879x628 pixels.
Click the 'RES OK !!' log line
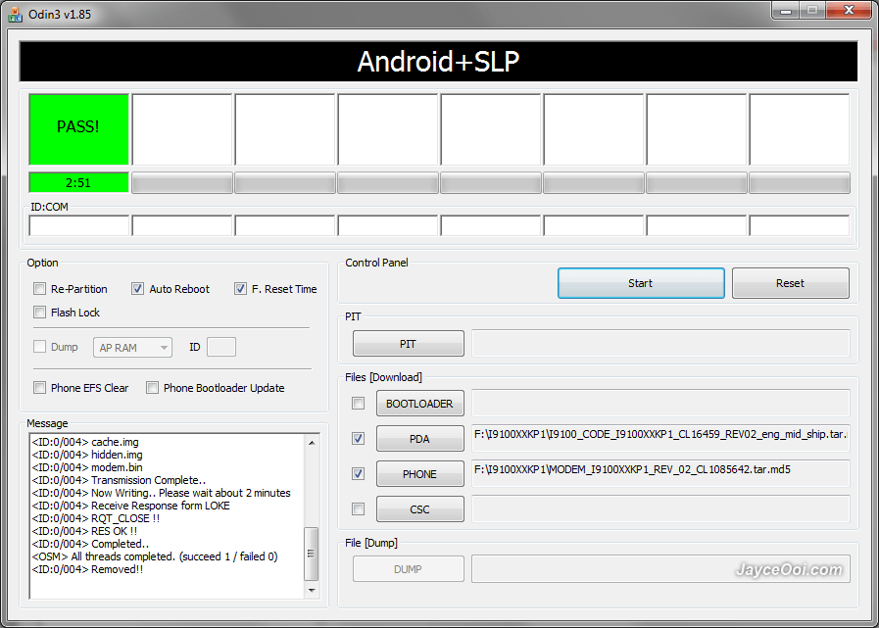click(x=84, y=531)
